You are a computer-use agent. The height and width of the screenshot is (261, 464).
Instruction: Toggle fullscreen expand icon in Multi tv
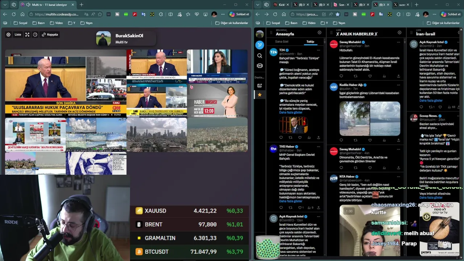tap(27, 34)
